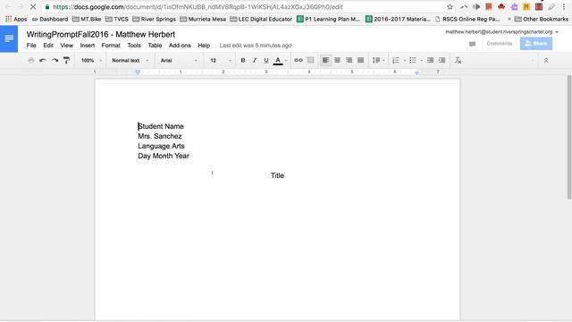Insert a link with the link icon

[299, 61]
